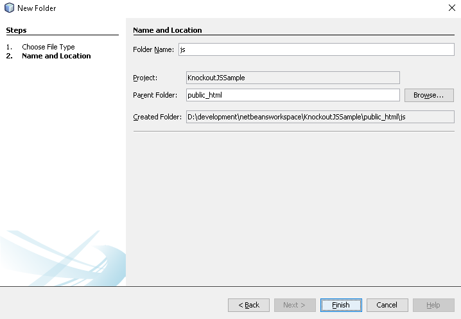Click the Created Folder path field
Image resolution: width=461 pixels, height=319 pixels.
(x=320, y=117)
